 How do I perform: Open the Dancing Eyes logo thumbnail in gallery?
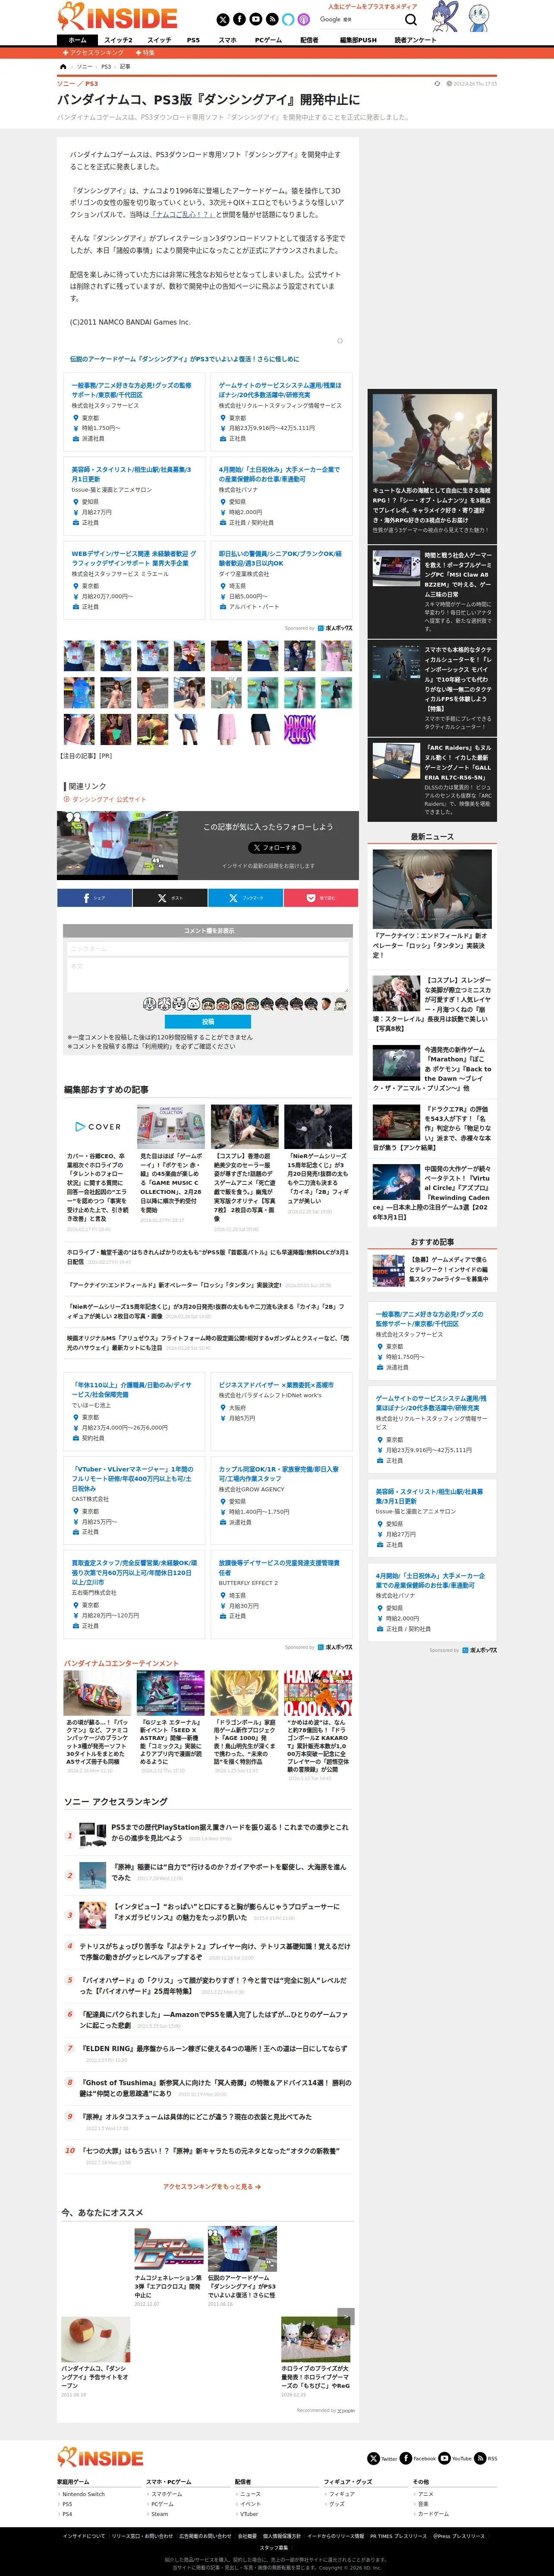300,729
